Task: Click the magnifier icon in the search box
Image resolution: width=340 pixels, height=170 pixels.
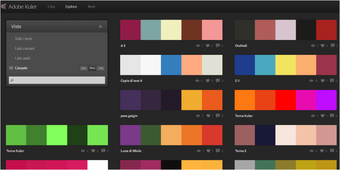Action: tap(12, 80)
